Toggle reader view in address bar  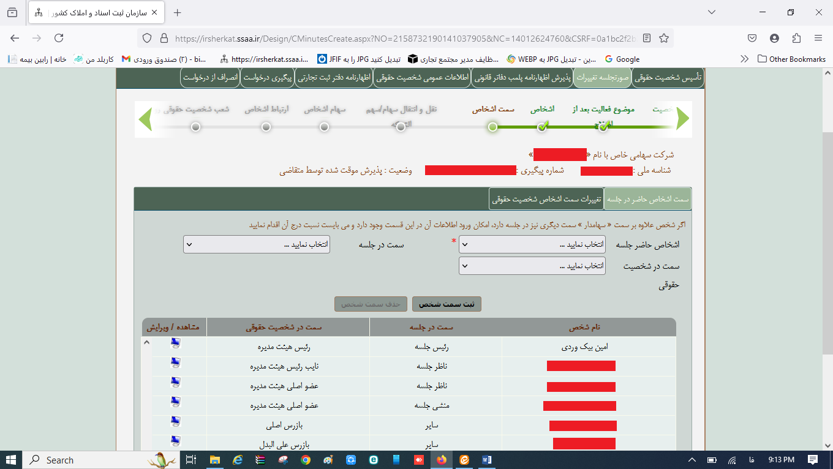647,38
